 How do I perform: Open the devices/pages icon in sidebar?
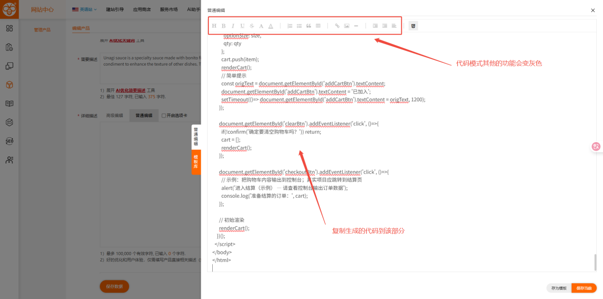pos(10,66)
